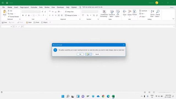Toggle Bold formatting

(x=23, y=15)
